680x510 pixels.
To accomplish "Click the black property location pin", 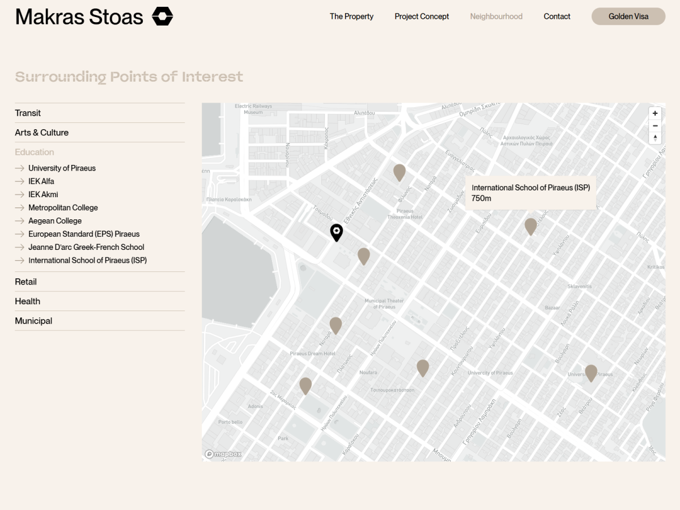I will click(337, 232).
